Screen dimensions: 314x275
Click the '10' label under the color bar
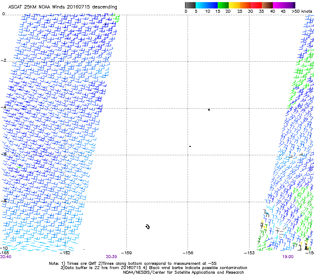[207, 11]
